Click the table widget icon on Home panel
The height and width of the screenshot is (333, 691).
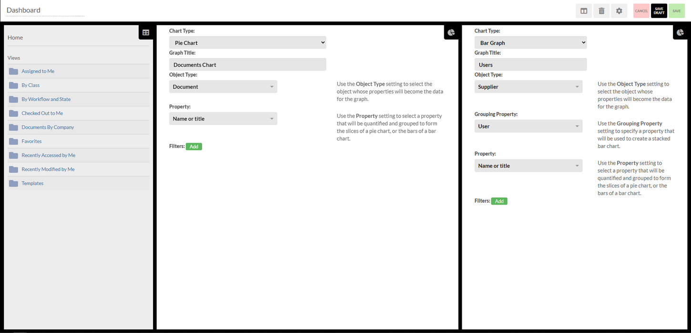pyautogui.click(x=146, y=32)
